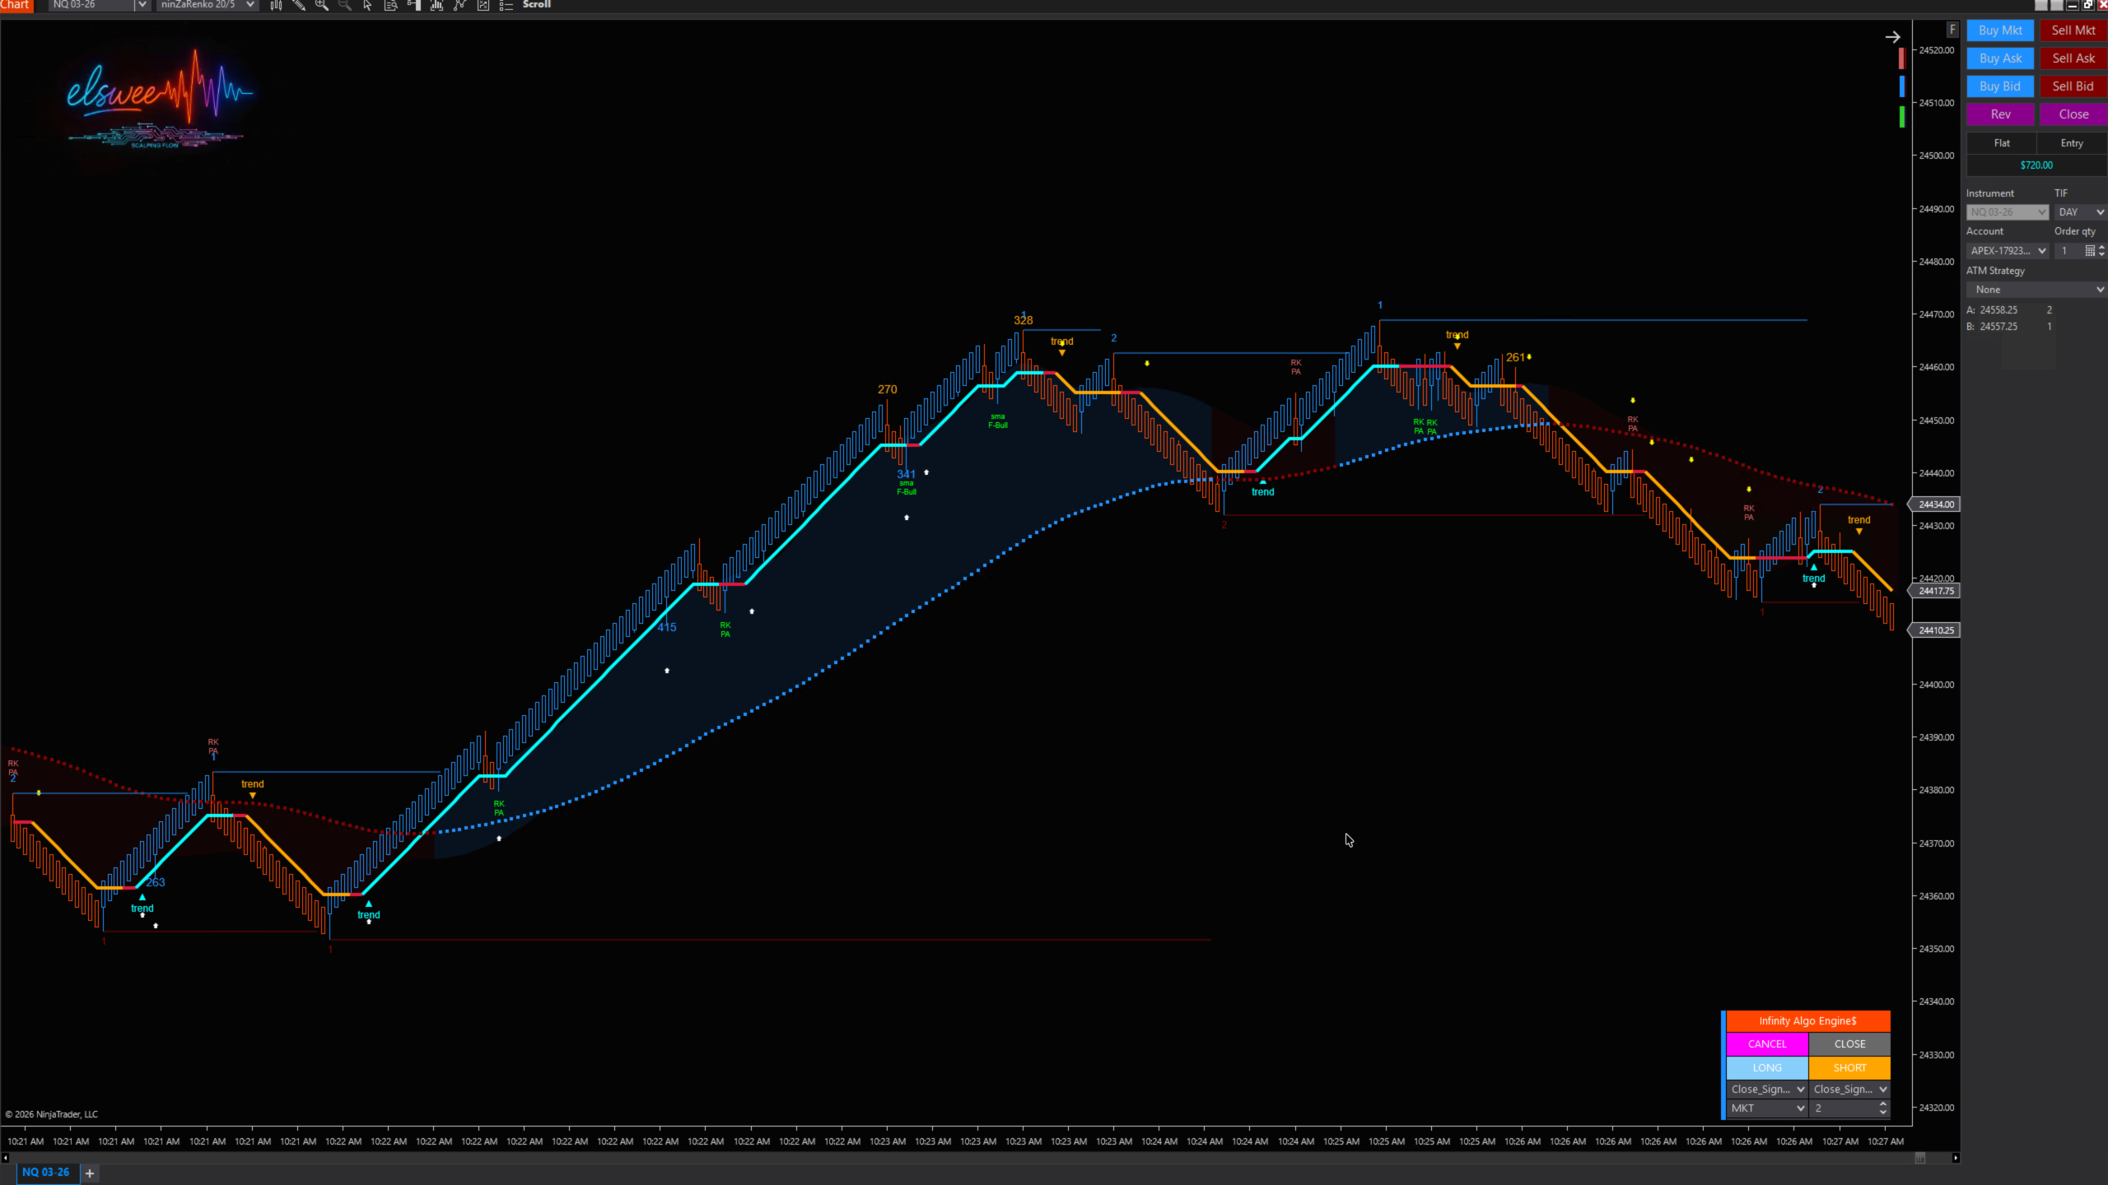
Task: Select the NQ 03-26 chart tab
Action: [45, 1173]
